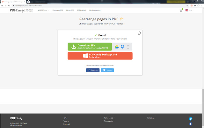Screen dimensions: 204x128
Task: Open the browser profile avatar
Action: click(x=198, y=5)
